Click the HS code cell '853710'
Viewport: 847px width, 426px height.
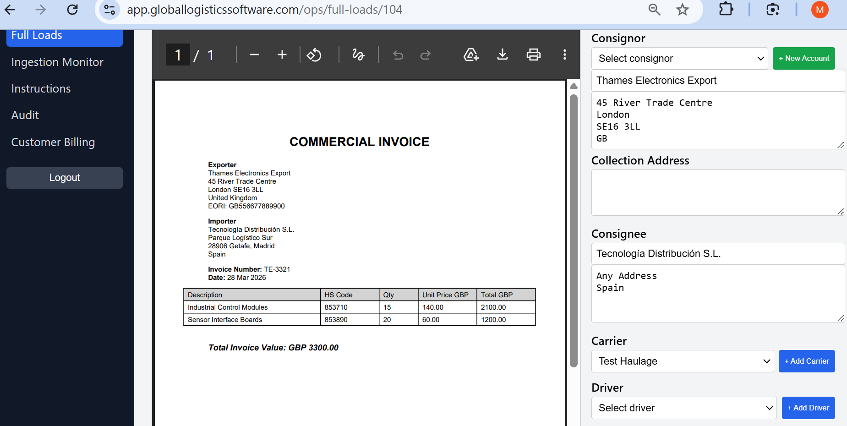(x=350, y=307)
